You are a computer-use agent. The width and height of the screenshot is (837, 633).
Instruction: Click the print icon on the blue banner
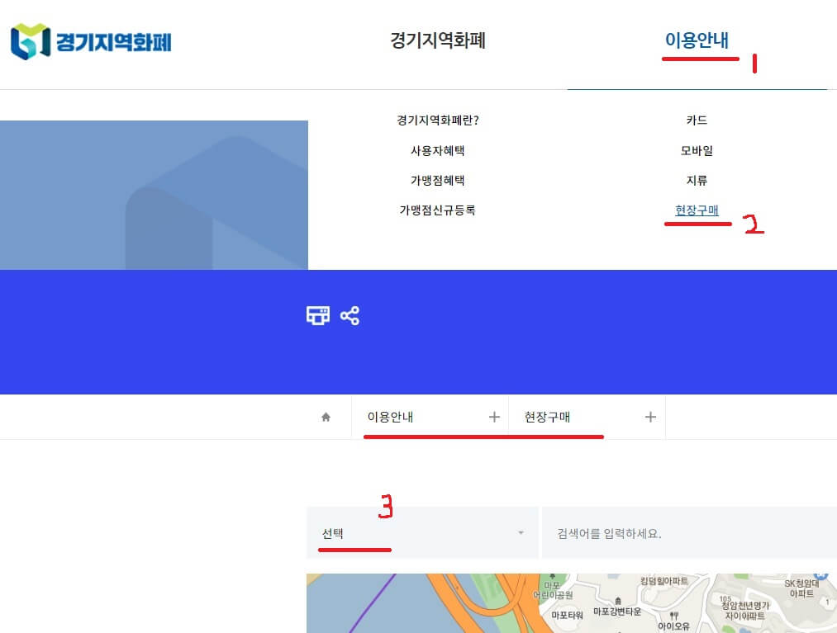(x=317, y=315)
